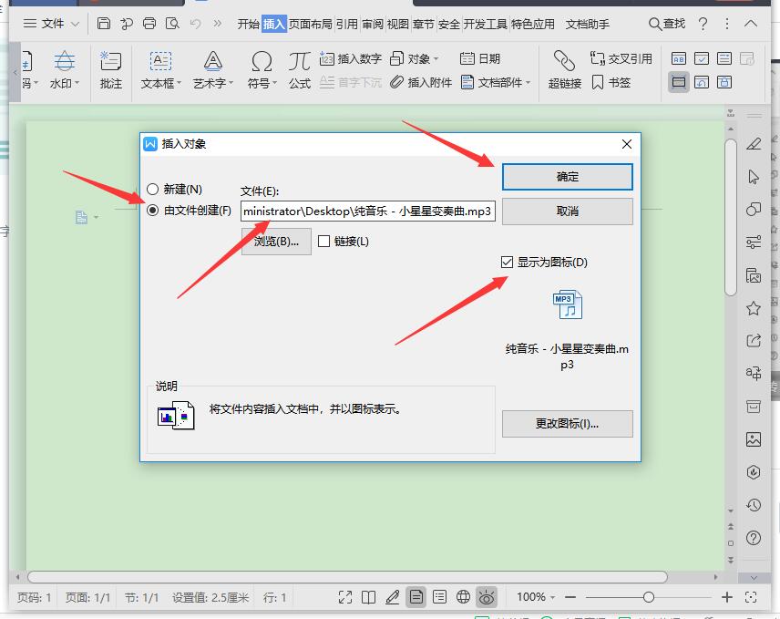
Task: Select the 新建(N) radio button
Action: 153,189
